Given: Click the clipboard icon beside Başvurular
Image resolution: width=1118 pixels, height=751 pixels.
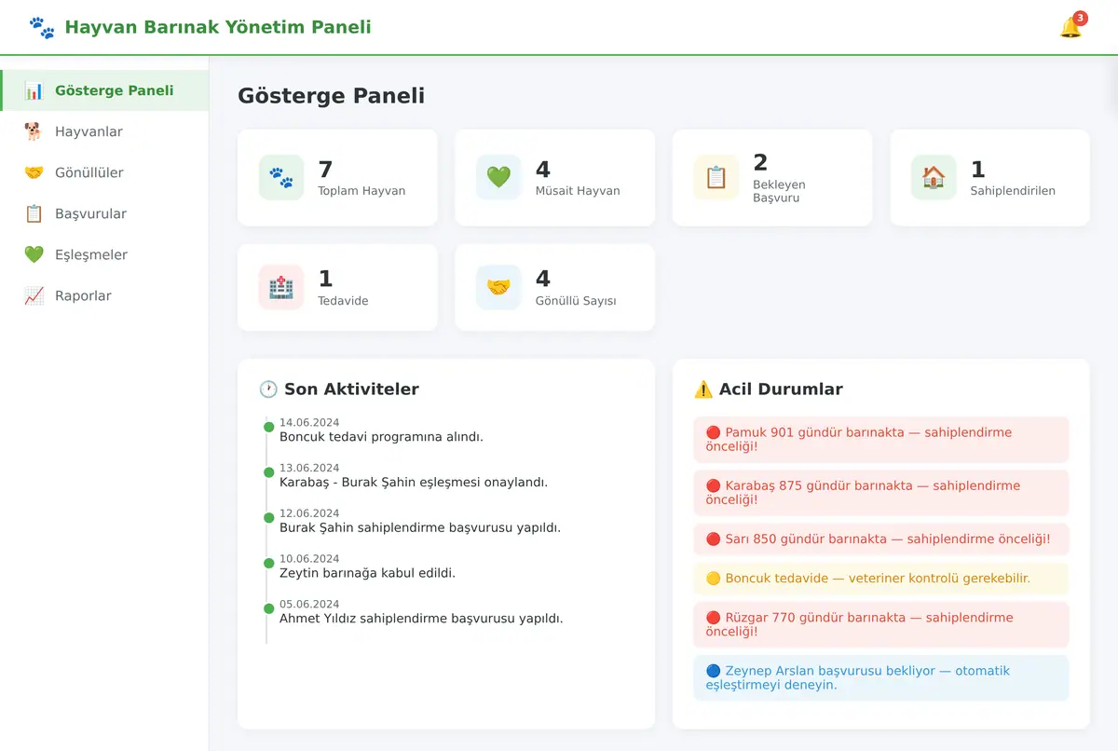Looking at the screenshot, I should click(x=34, y=213).
